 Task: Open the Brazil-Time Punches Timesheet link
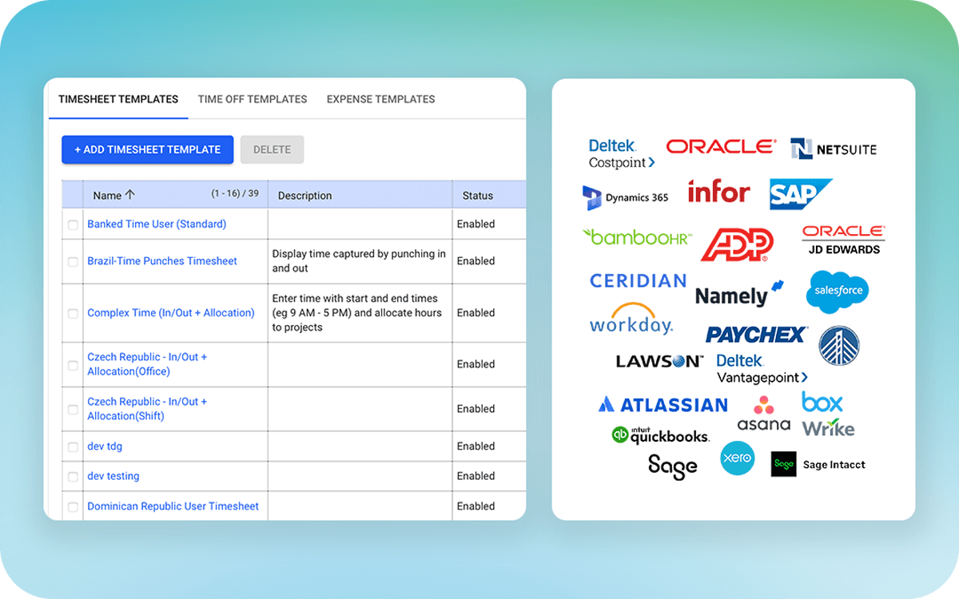pos(162,261)
